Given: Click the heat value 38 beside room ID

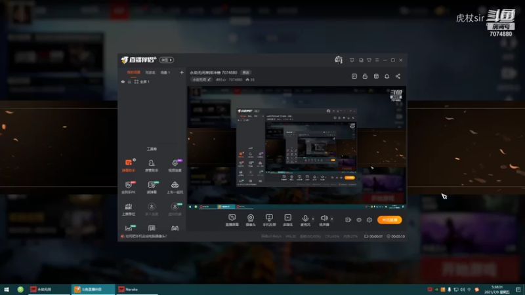Looking at the screenshot, I should [x=250, y=79].
